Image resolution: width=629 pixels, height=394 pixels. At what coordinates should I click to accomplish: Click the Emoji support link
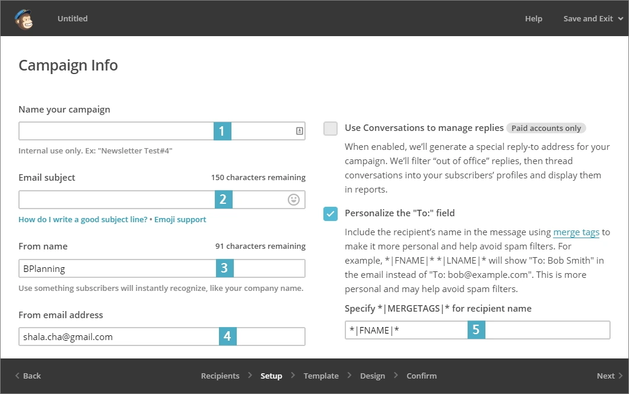tap(180, 220)
